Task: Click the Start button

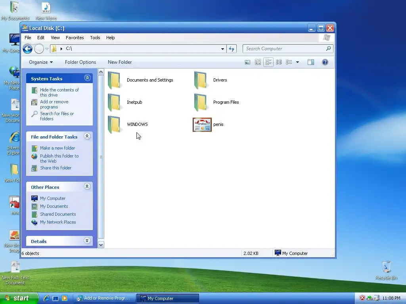Action: click(x=19, y=298)
